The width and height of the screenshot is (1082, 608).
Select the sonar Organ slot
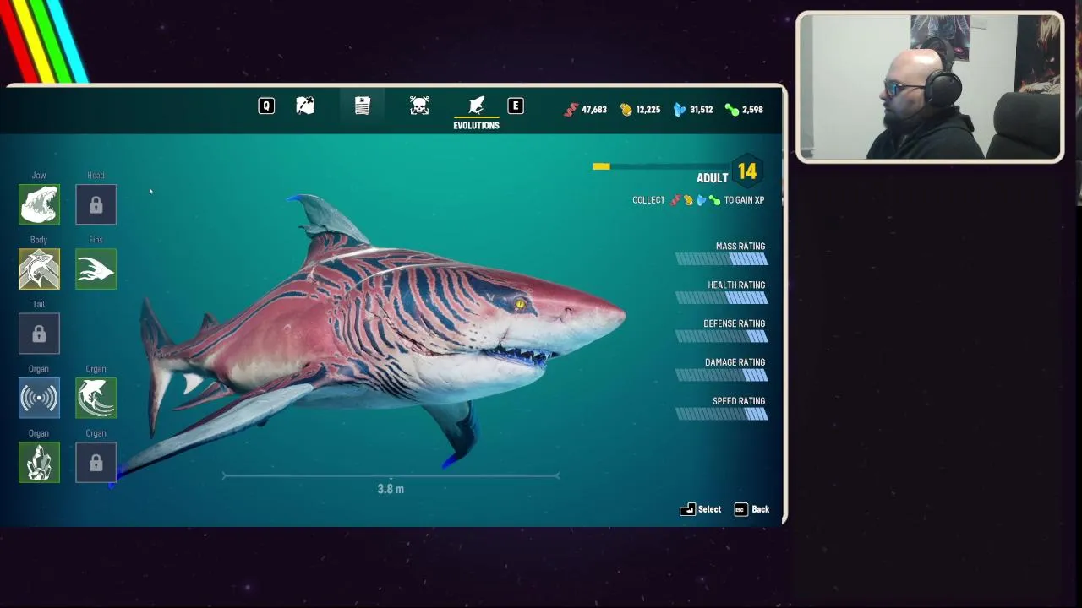tap(39, 399)
